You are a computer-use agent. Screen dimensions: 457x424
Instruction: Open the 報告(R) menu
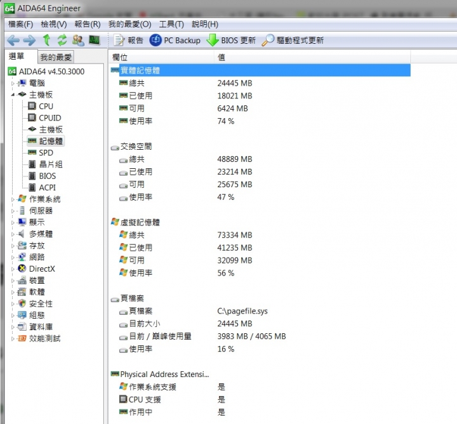88,24
